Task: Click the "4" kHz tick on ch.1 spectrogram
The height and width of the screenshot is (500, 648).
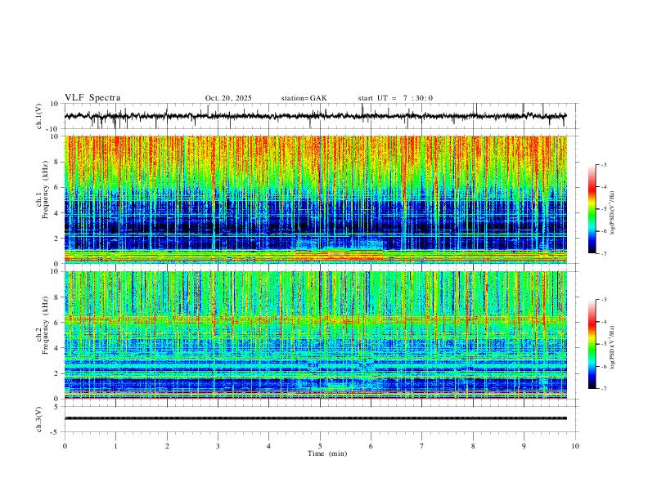Action: [x=57, y=212]
